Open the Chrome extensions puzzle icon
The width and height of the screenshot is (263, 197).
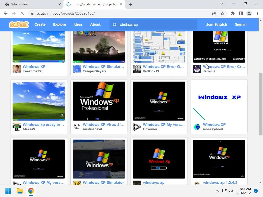pyautogui.click(x=233, y=13)
